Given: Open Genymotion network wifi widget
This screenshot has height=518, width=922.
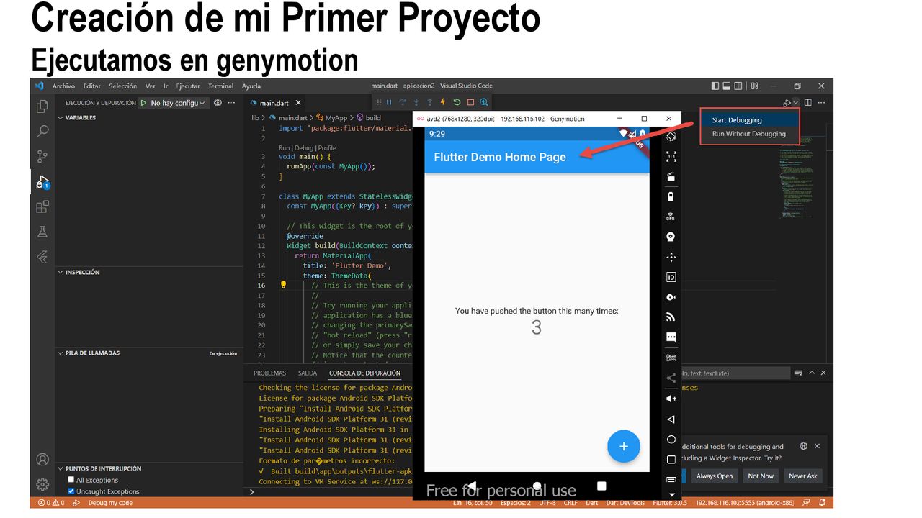Looking at the screenshot, I should [671, 317].
